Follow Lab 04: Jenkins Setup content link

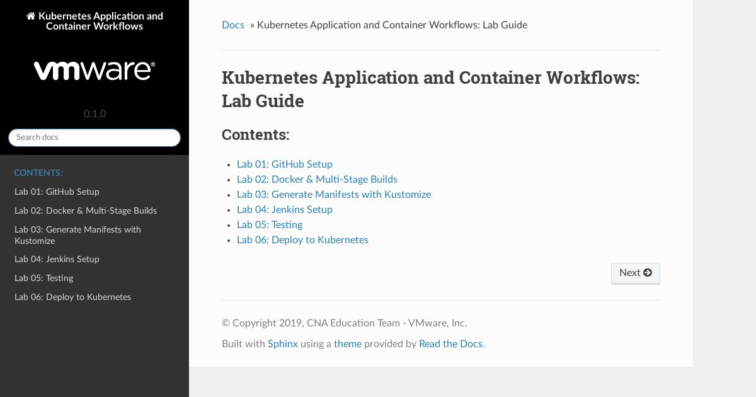[285, 210]
